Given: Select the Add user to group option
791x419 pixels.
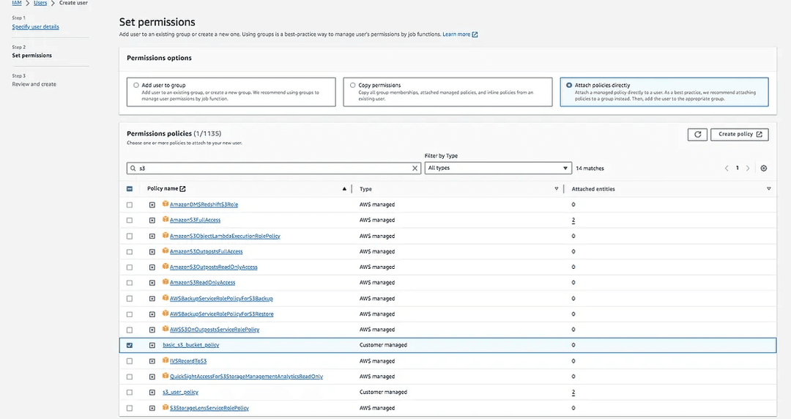Looking at the screenshot, I should tap(136, 85).
